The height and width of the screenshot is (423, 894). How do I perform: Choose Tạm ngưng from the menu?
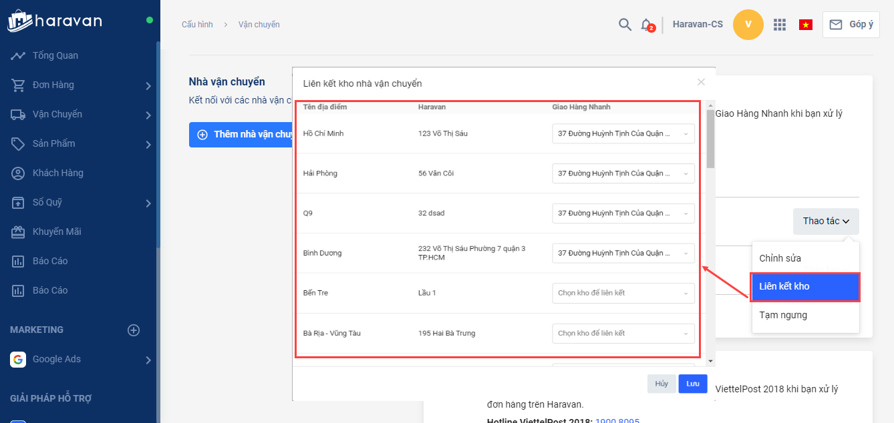[x=783, y=315]
